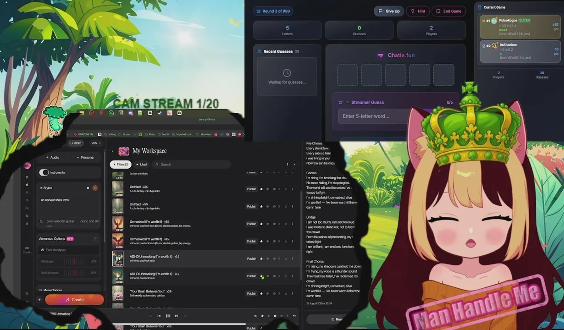Screen dimensions: 564x330
Task: Publish the first Untitled track
Action: (252, 189)
